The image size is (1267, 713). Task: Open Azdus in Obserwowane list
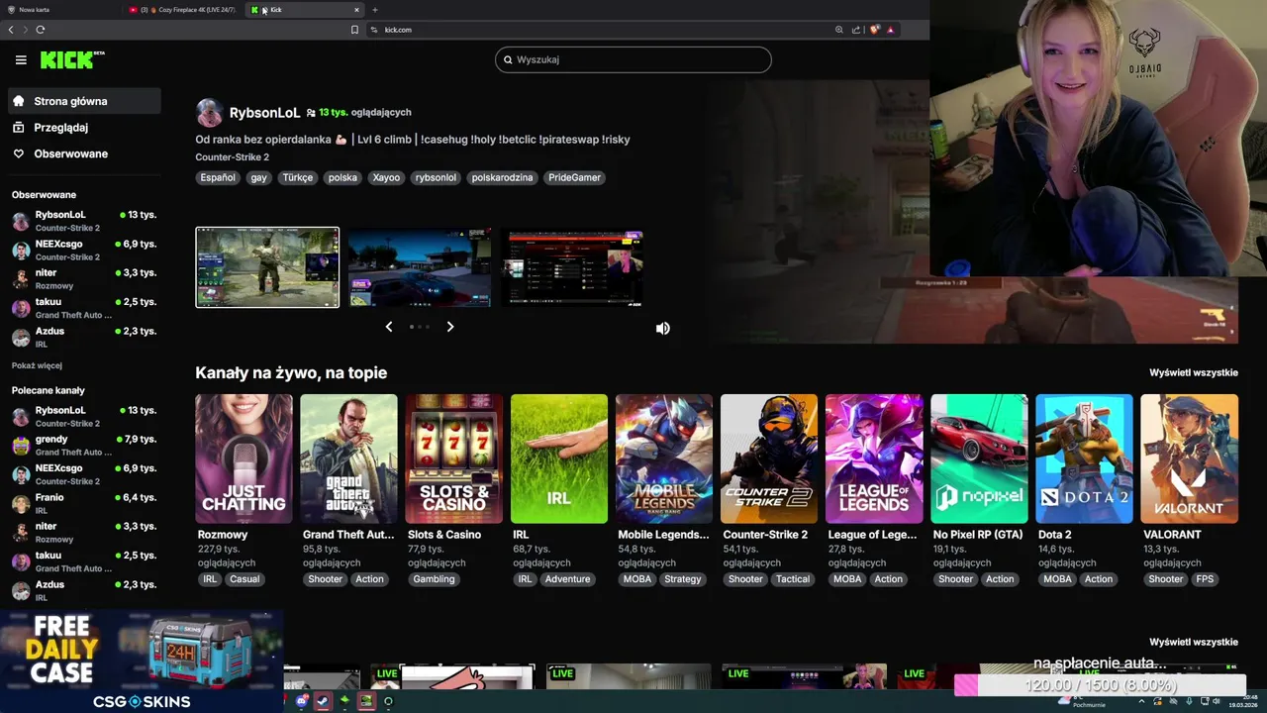(84, 337)
